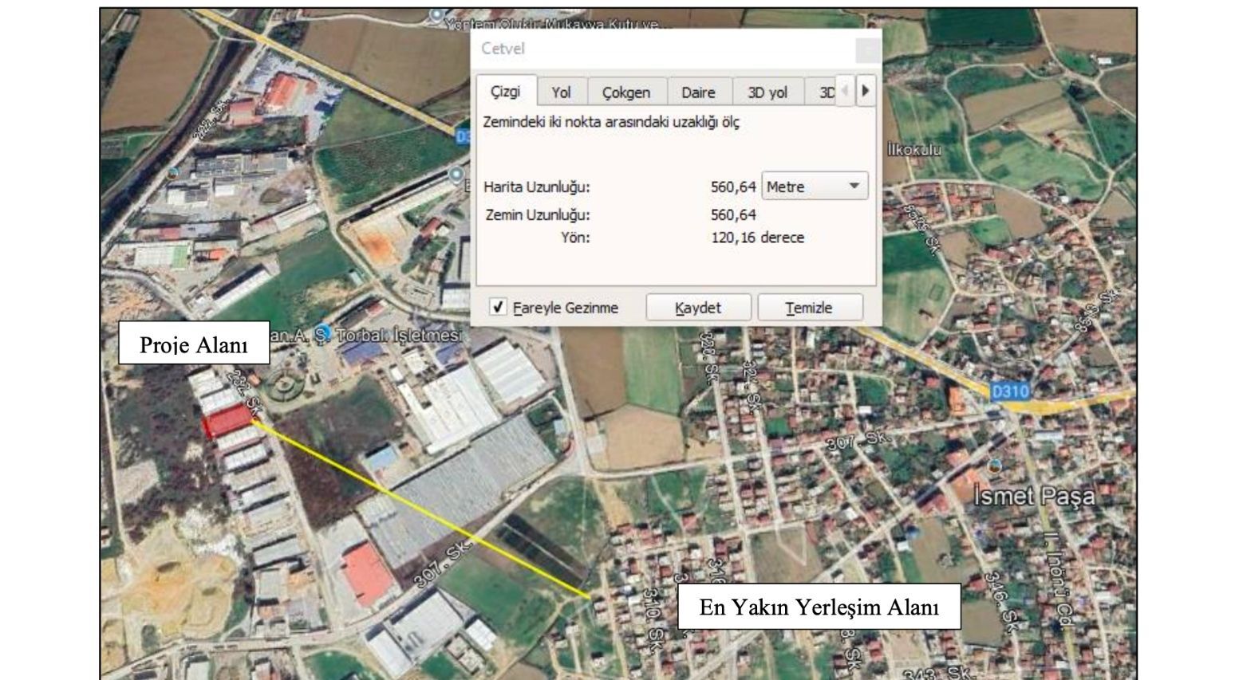Click the Temizle button
The width and height of the screenshot is (1235, 680).
coord(808,307)
